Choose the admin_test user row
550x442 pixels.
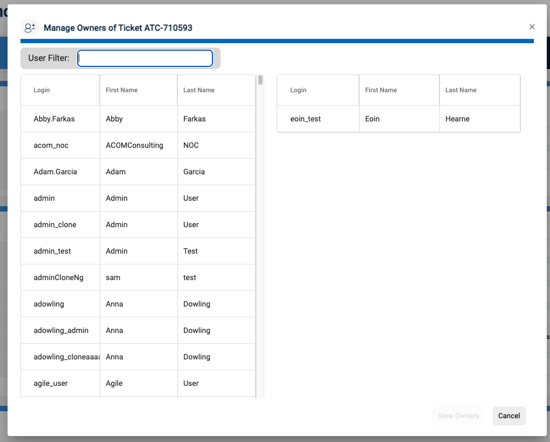coord(52,251)
